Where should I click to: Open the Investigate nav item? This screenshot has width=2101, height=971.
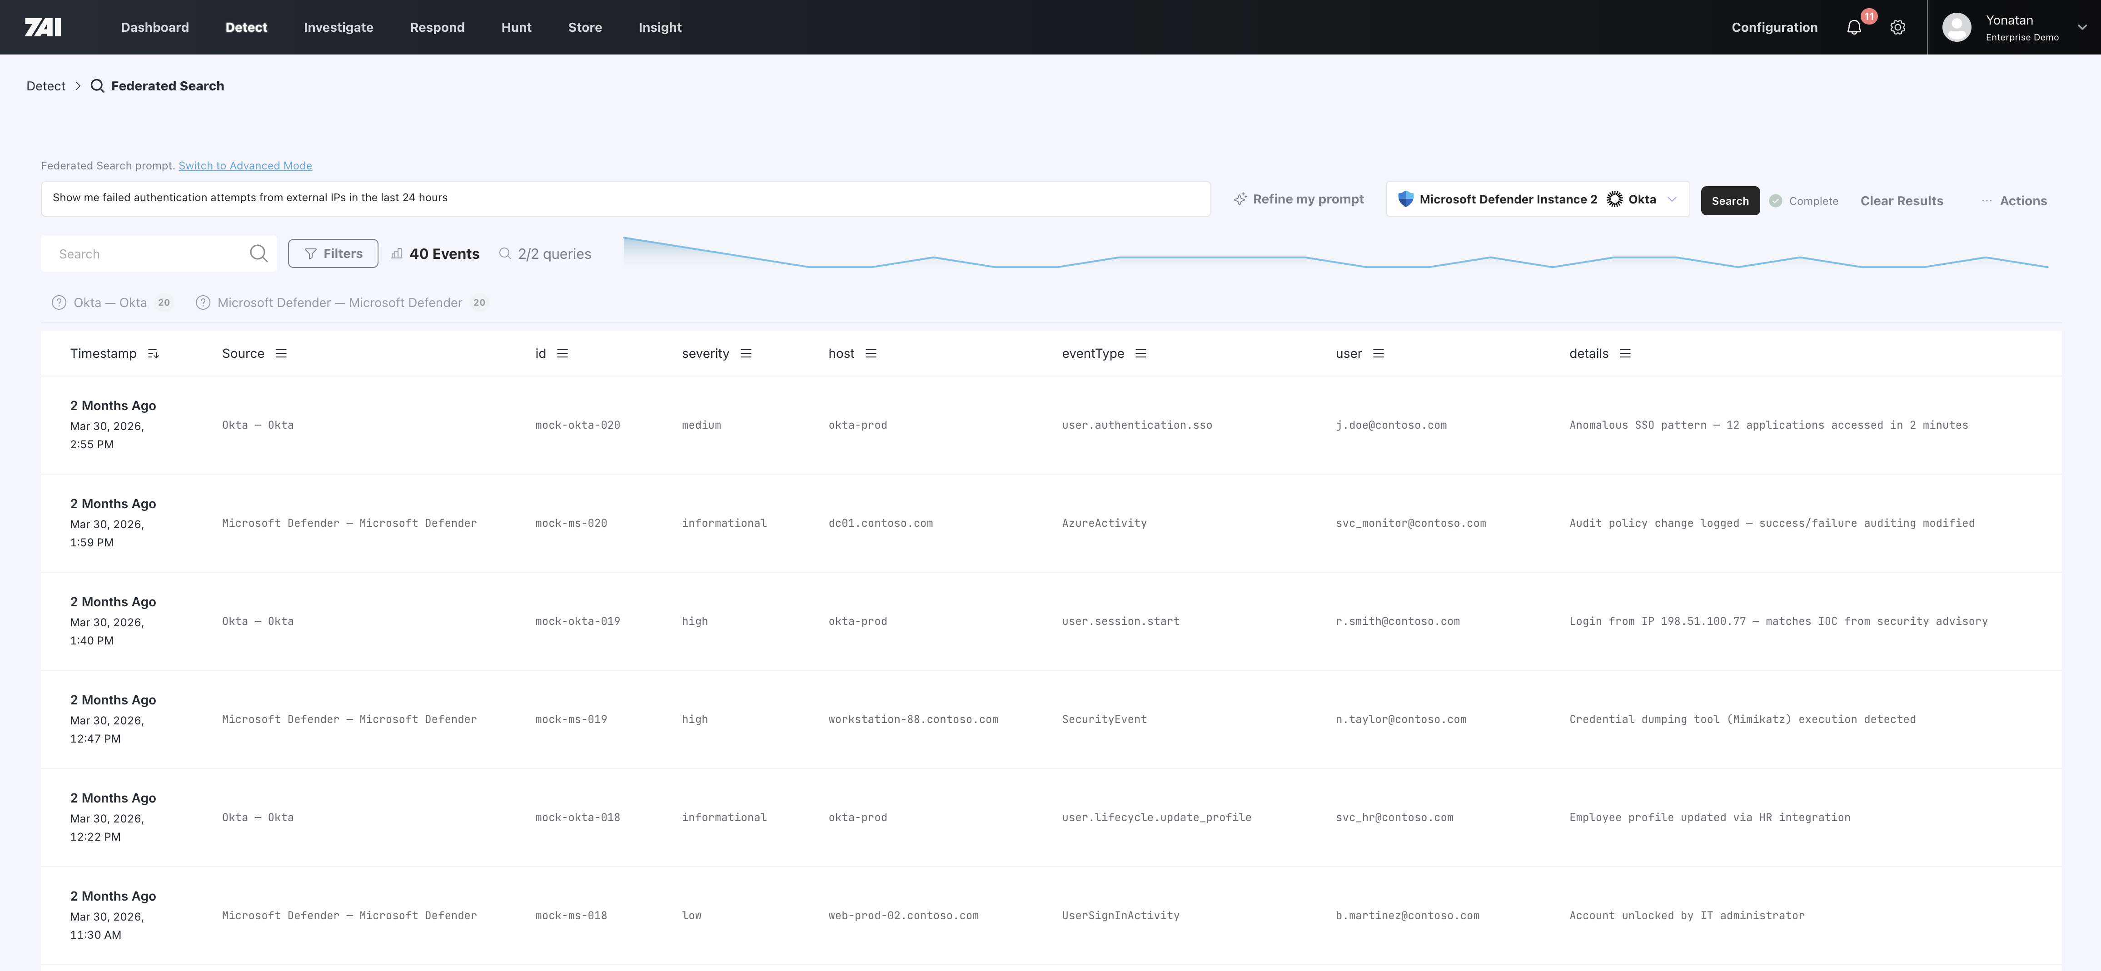tap(339, 27)
